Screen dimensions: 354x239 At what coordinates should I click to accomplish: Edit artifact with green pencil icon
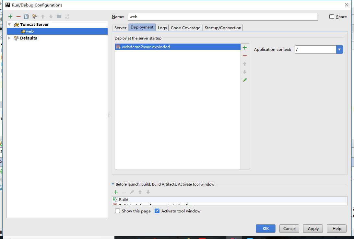pyautogui.click(x=245, y=80)
